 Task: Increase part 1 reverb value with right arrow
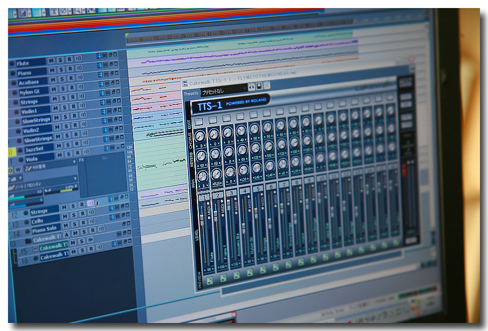[206, 165]
